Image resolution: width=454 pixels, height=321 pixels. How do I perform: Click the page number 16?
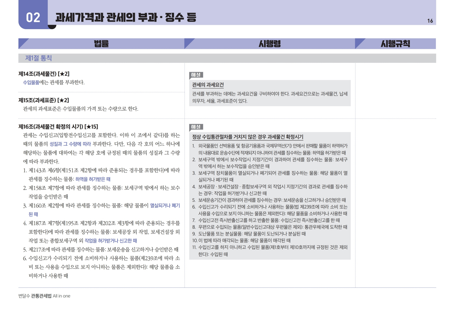click(430, 21)
